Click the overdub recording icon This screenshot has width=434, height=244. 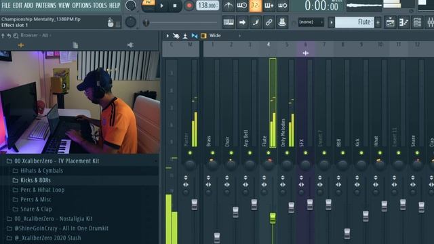pyautogui.click(x=269, y=5)
